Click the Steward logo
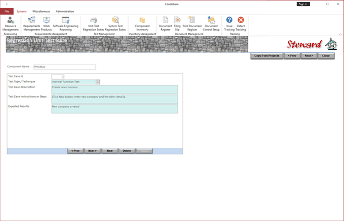This screenshot has height=221, width=344. click(312, 44)
